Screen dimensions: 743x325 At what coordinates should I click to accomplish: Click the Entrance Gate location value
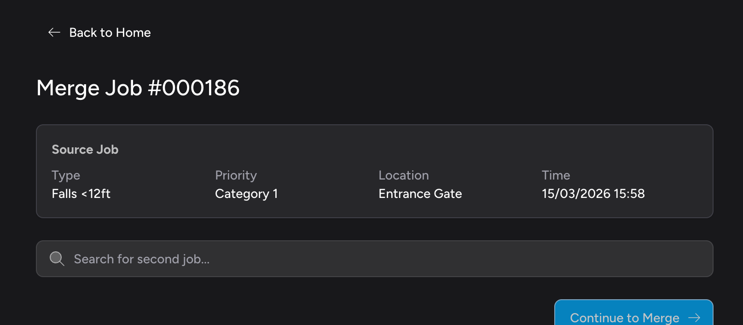coord(420,193)
